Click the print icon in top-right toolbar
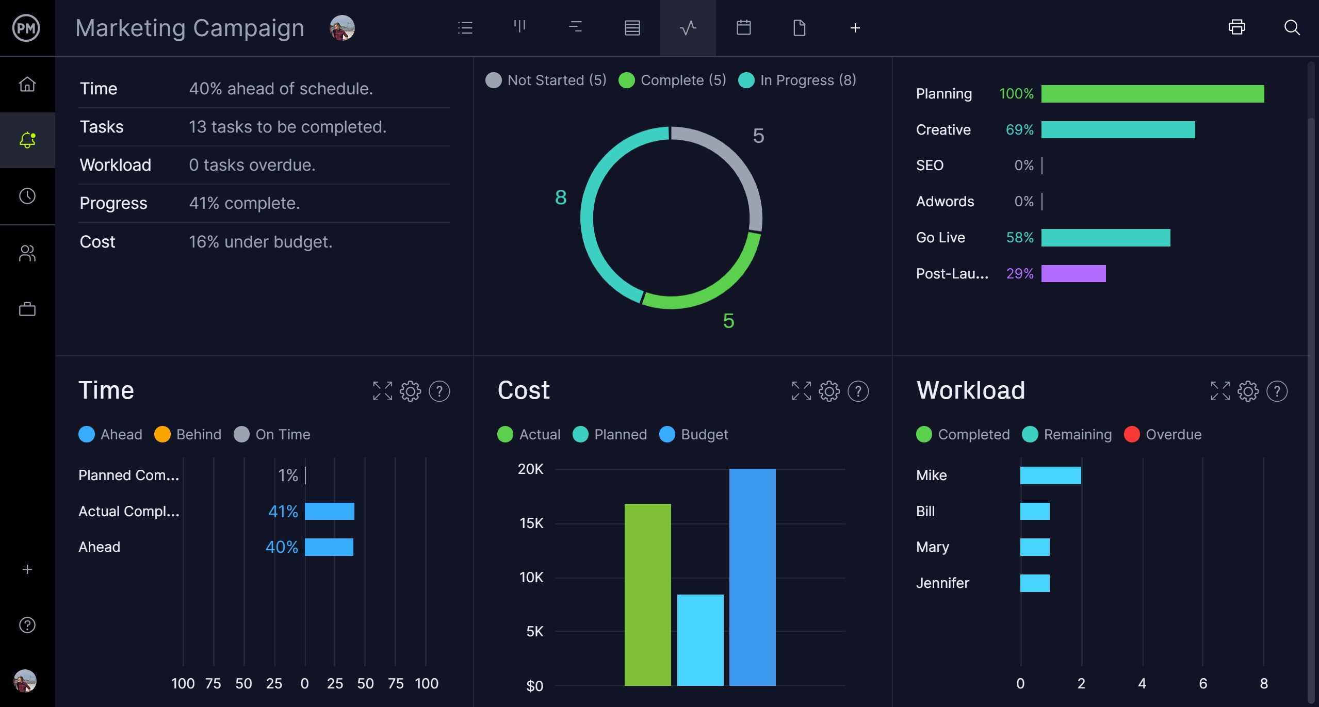 click(1237, 28)
